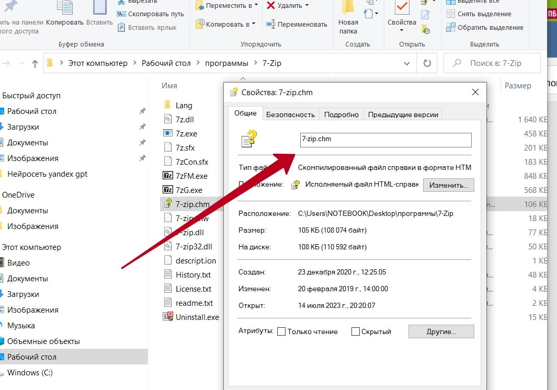This screenshot has width=557, height=390.
Task: Open the Delete options dropdown arrow
Action: pyautogui.click(x=307, y=5)
